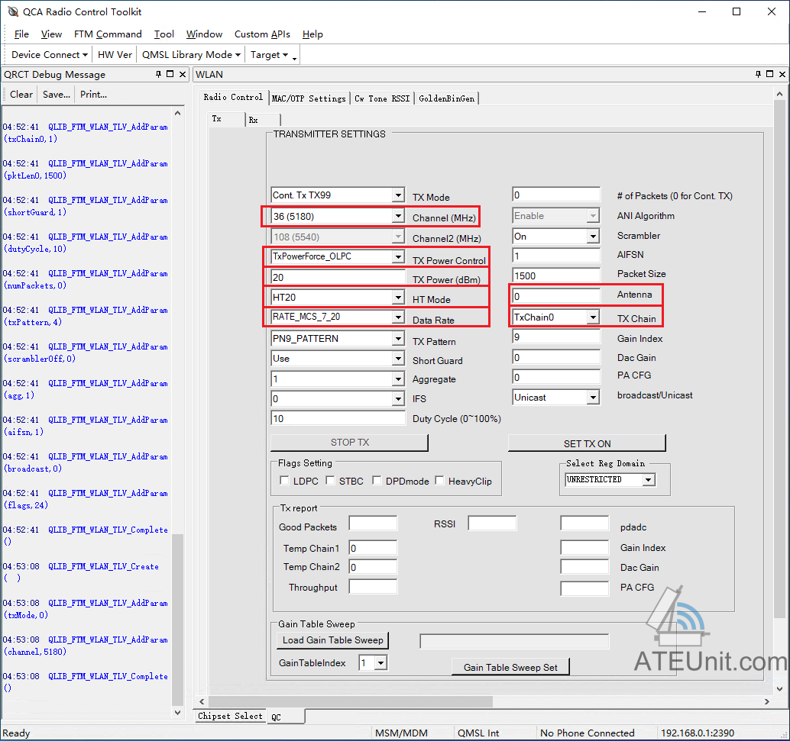
Task: Click Load Gain Table Sweep button
Action: coord(333,640)
